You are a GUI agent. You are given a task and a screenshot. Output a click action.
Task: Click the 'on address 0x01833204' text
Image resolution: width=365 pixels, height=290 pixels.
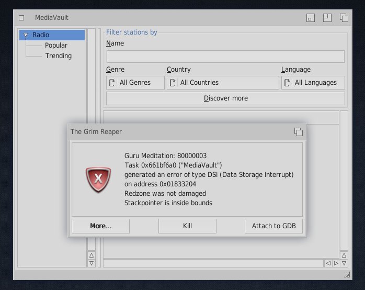click(160, 184)
